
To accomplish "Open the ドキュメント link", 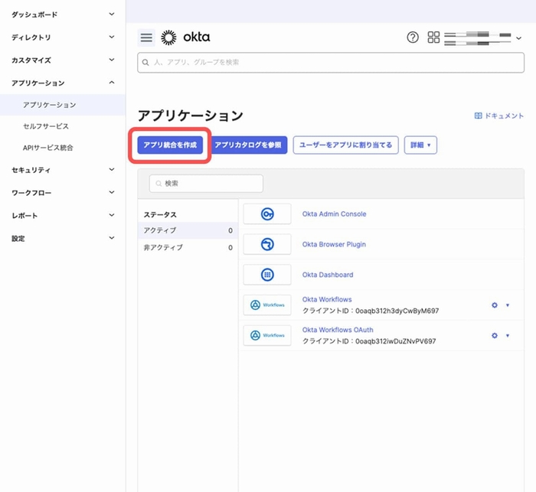I will 499,116.
